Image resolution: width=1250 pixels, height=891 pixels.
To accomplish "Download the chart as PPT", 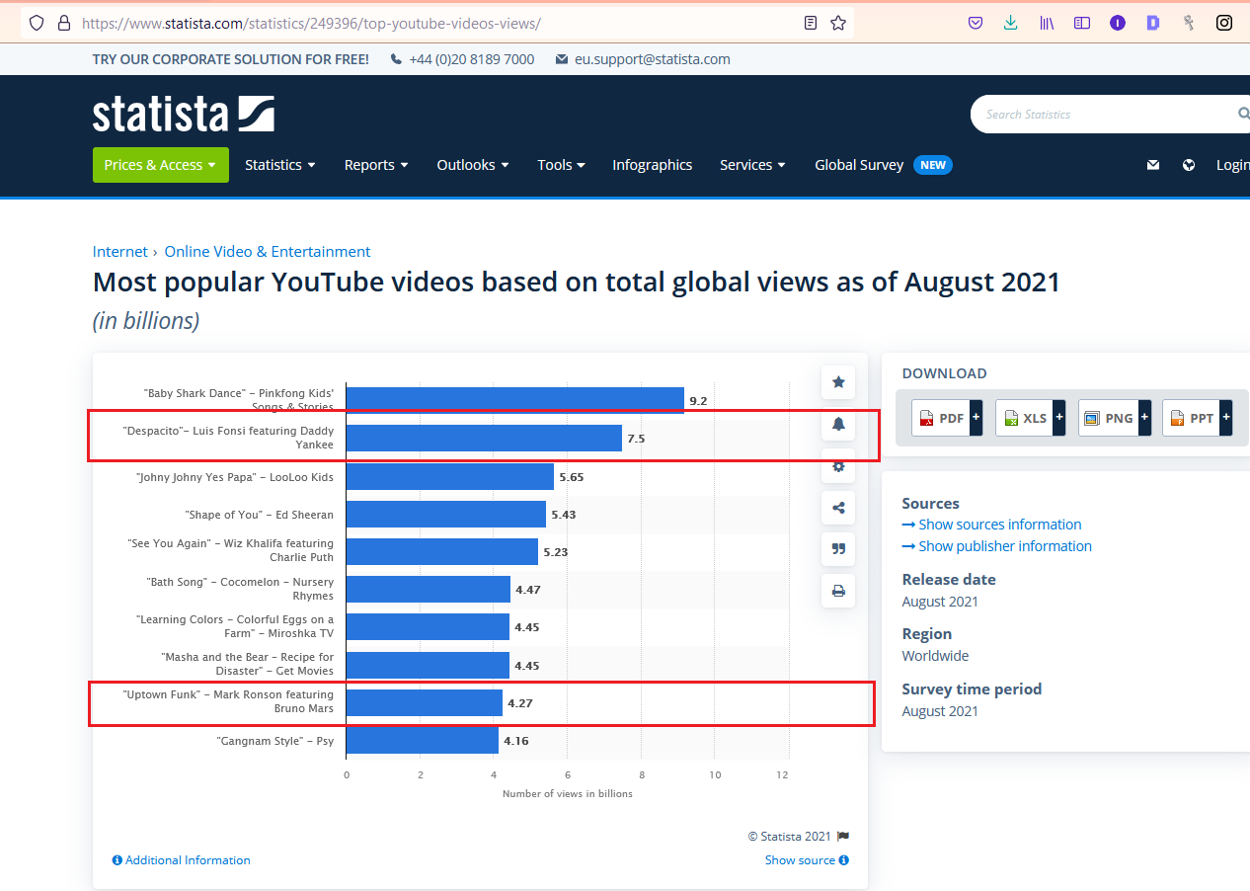I will pyautogui.click(x=1197, y=418).
